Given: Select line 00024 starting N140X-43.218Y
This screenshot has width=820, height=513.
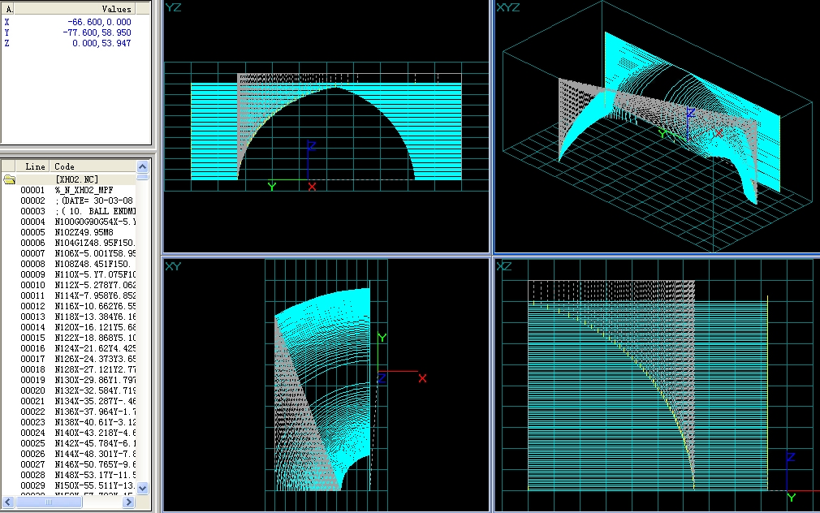Looking at the screenshot, I should (69, 433).
